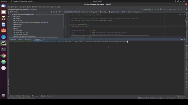The width and height of the screenshot is (188, 105).
Task: Open the Problems tool window button
Action: (26, 96)
